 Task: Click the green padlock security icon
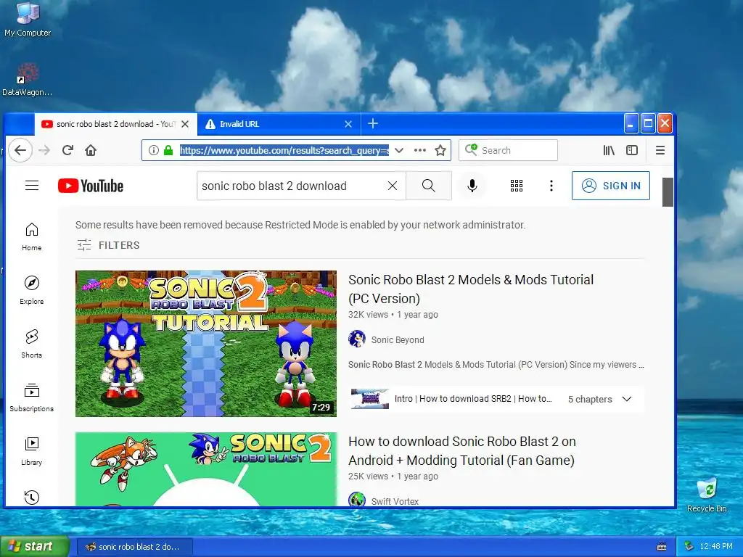(168, 150)
